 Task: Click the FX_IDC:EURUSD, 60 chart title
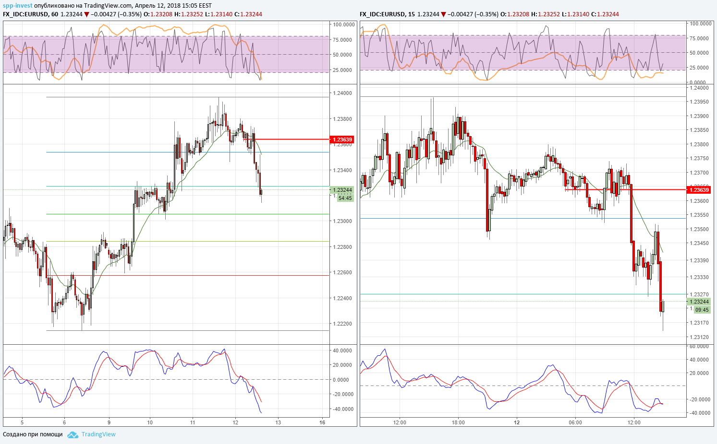(31, 14)
